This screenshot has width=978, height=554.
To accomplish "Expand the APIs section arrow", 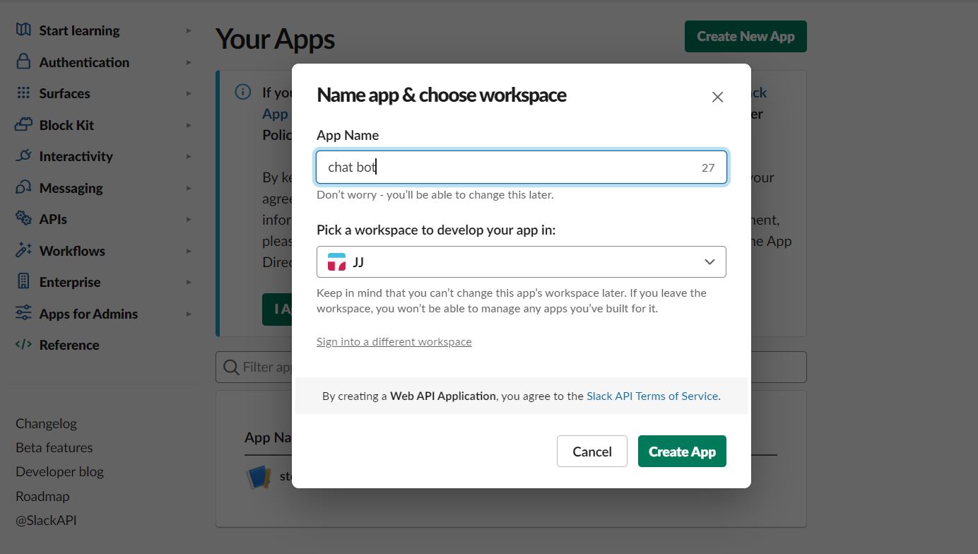I will 189,219.
